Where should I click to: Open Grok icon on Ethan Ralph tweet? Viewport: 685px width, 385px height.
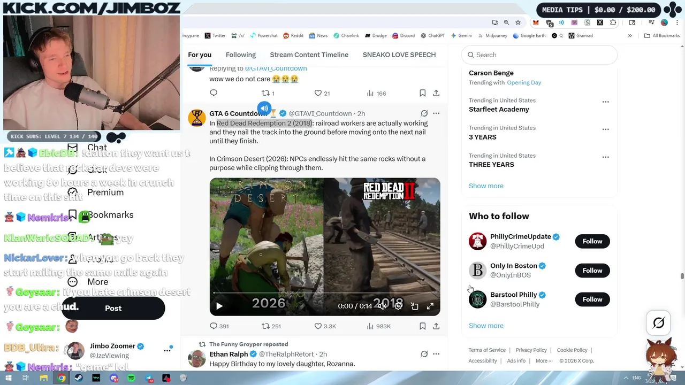tap(424, 354)
